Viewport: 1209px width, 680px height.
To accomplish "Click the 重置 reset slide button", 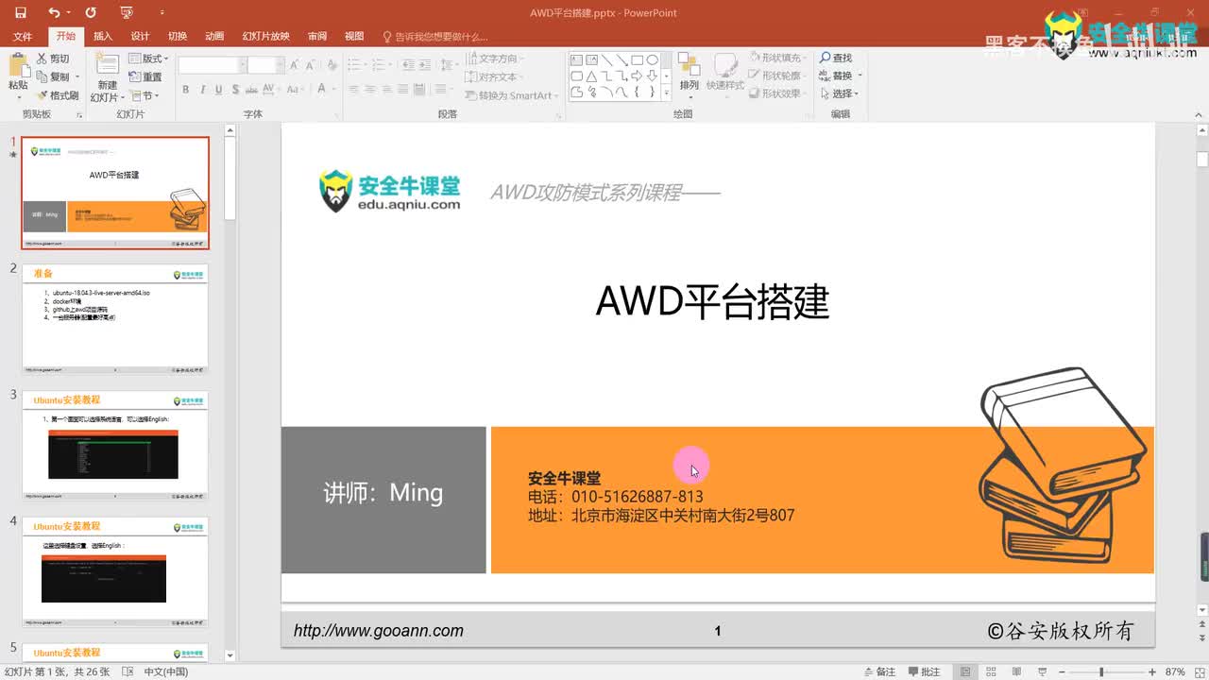I will coord(145,76).
